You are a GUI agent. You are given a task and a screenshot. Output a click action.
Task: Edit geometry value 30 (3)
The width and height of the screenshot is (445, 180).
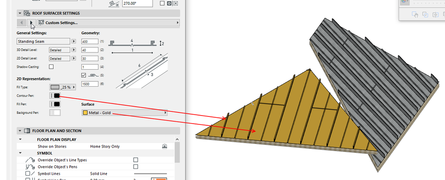[90, 59]
